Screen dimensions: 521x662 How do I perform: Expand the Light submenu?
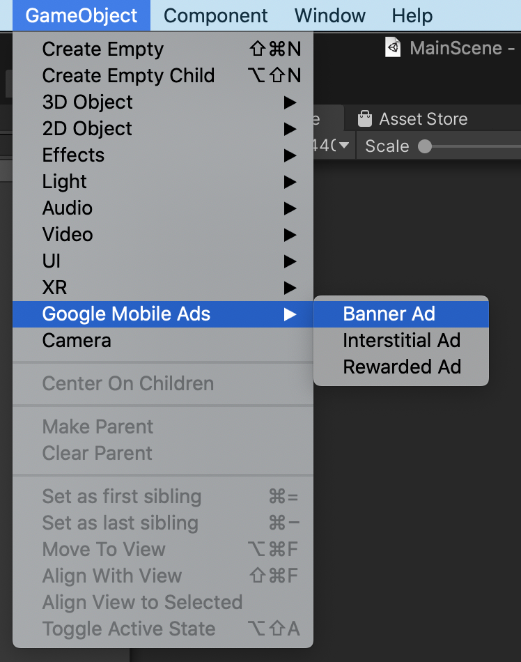click(65, 182)
